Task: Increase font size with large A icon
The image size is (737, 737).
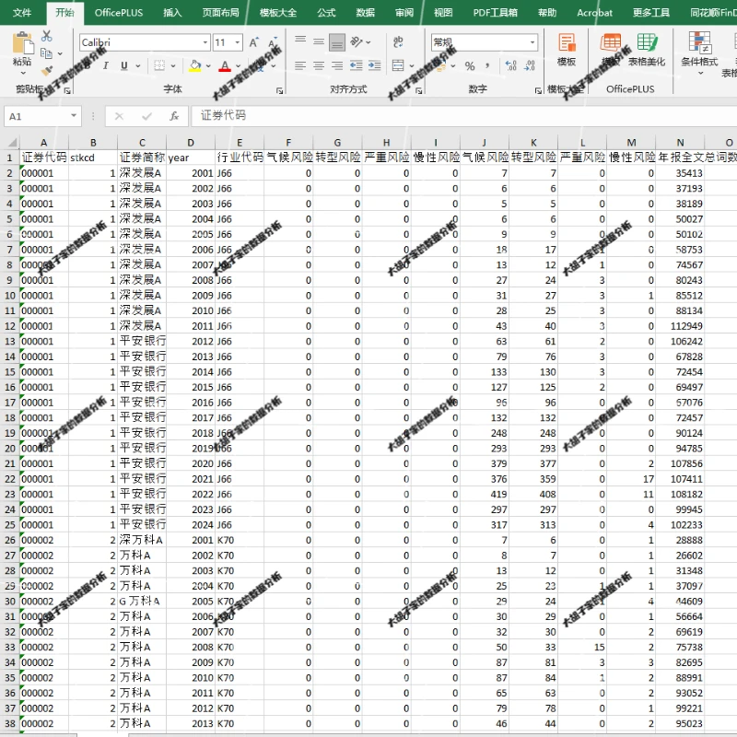Action: 254,42
